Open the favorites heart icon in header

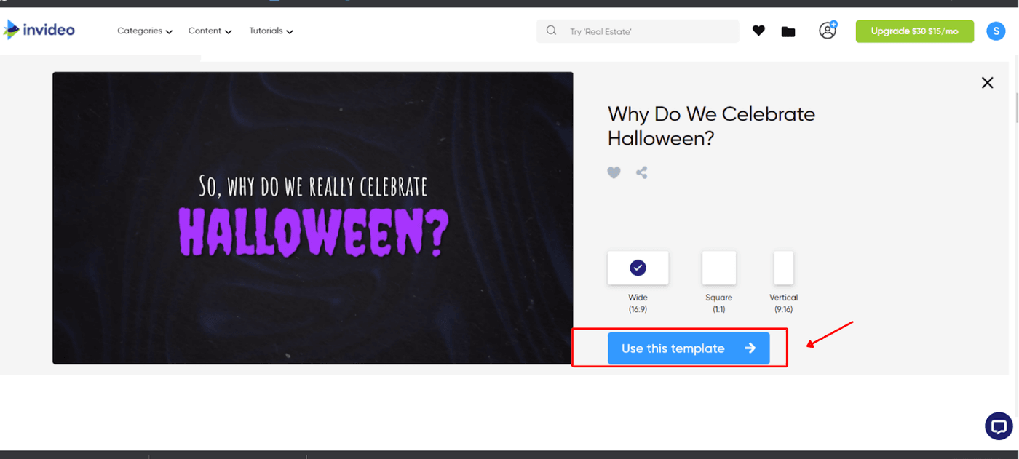(758, 31)
